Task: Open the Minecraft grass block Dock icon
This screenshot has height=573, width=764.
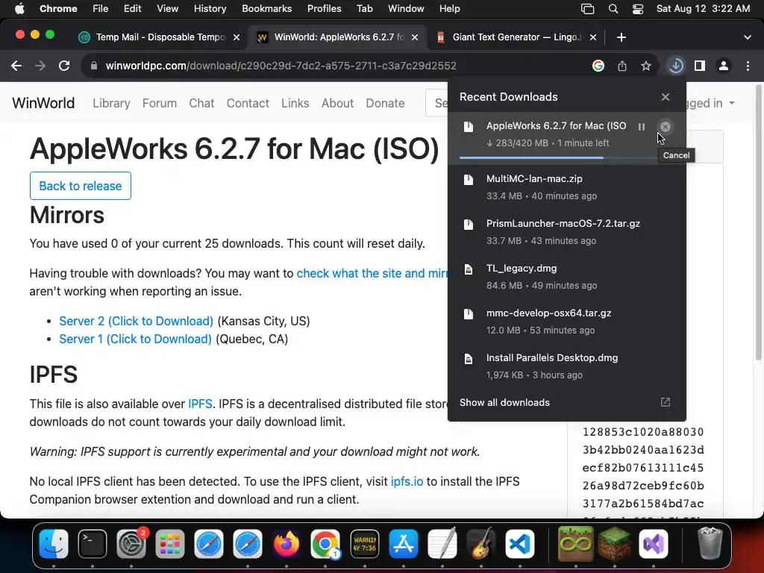Action: pyautogui.click(x=615, y=544)
